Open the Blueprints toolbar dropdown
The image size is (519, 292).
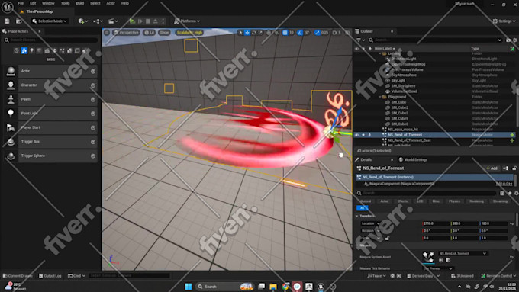(x=98, y=21)
